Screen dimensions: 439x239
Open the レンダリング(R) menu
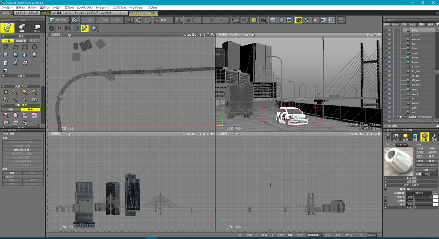(85, 7)
